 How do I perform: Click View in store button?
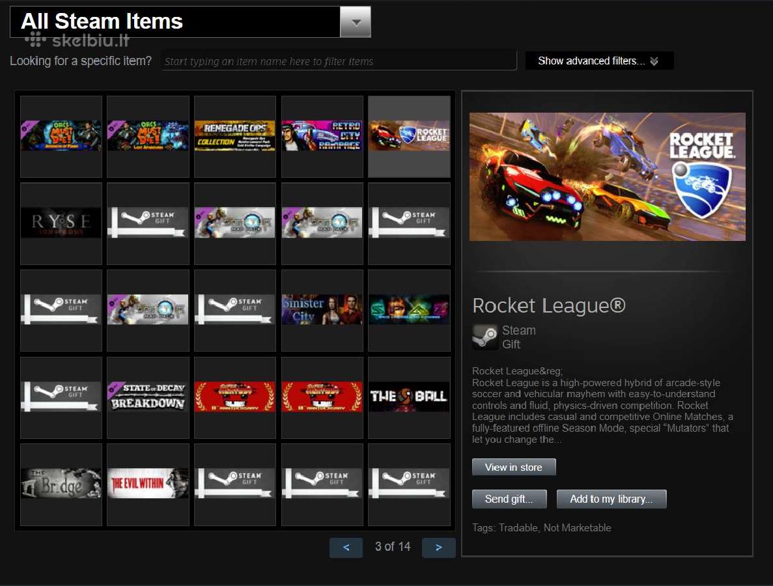pos(514,467)
